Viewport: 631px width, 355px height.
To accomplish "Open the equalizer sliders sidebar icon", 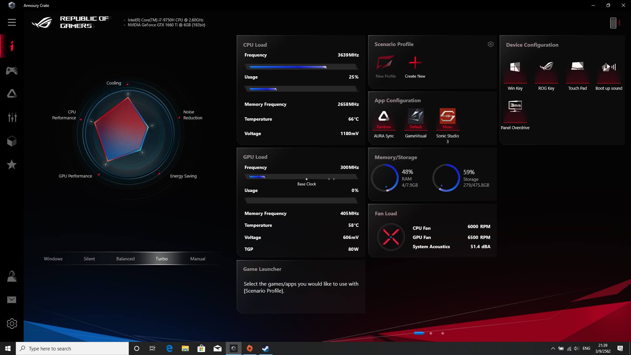I will (12, 117).
